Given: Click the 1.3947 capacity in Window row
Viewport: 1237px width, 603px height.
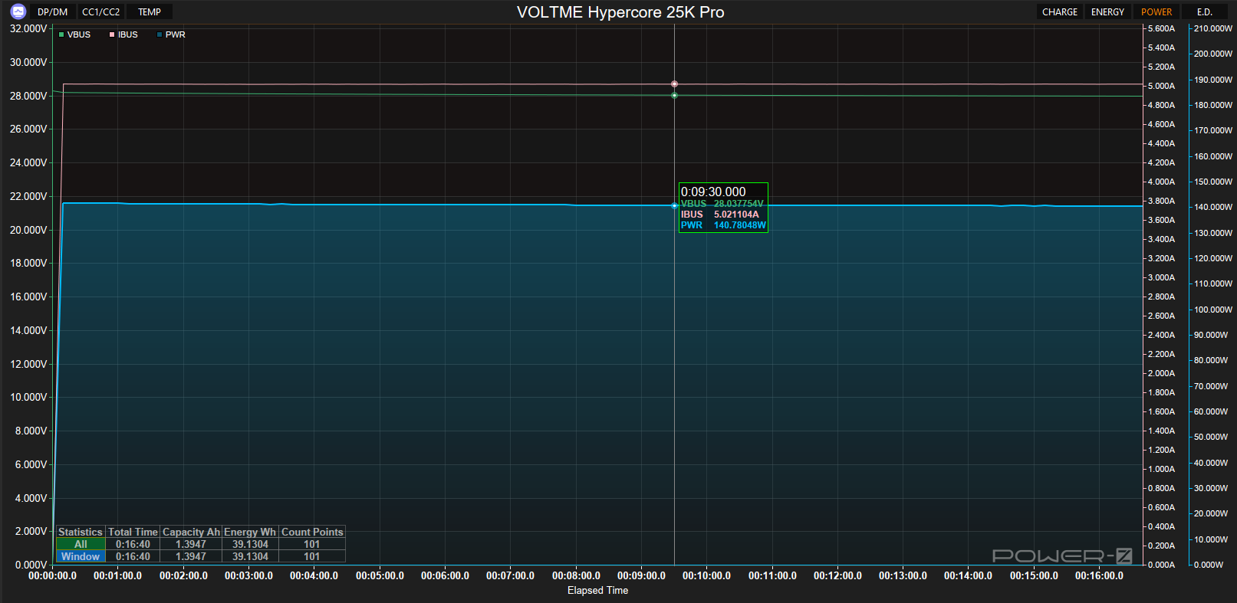Looking at the screenshot, I should (x=191, y=556).
